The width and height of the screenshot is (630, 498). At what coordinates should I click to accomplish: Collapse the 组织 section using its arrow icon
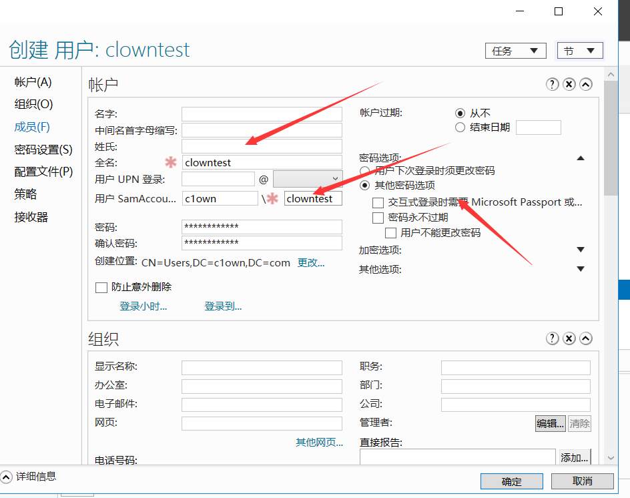pos(585,338)
